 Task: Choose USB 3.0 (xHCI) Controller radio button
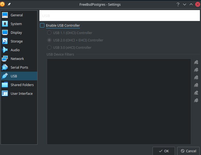pyautogui.click(x=49, y=48)
